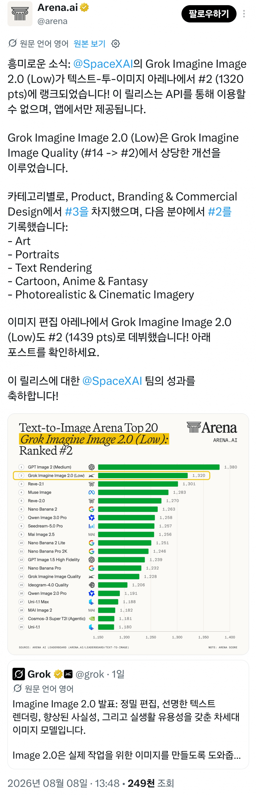Viewport: 256px width, 795px height.
Task: Click the @grok handle in quoted post
Action: (x=90, y=674)
